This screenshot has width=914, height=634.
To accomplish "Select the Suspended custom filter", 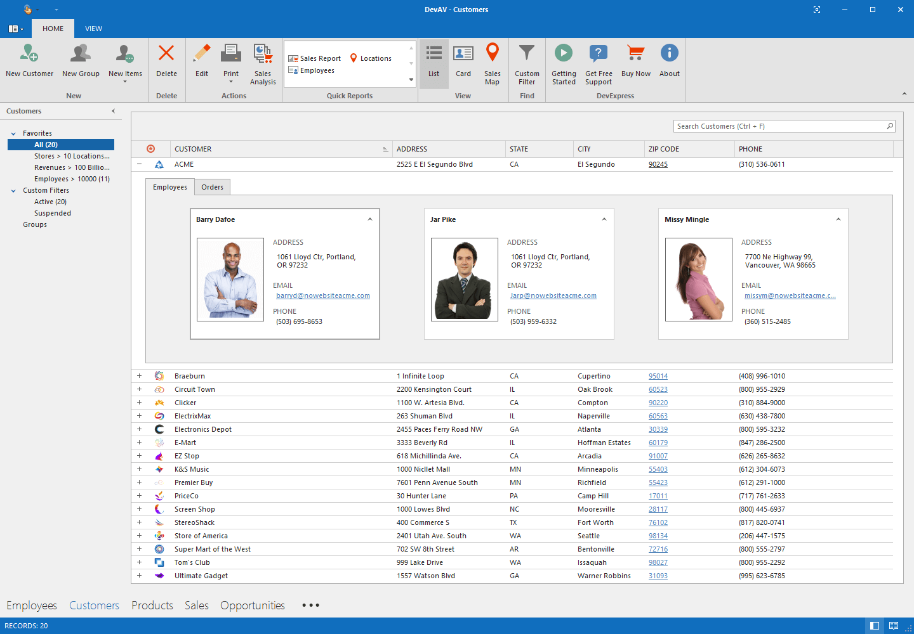I will pos(53,213).
